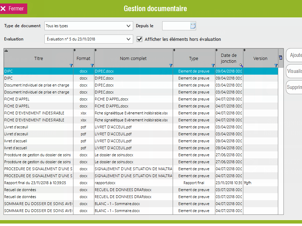The image size is (302, 226).
Task: Click the sort arrows above the Version column
Action: [244, 50]
